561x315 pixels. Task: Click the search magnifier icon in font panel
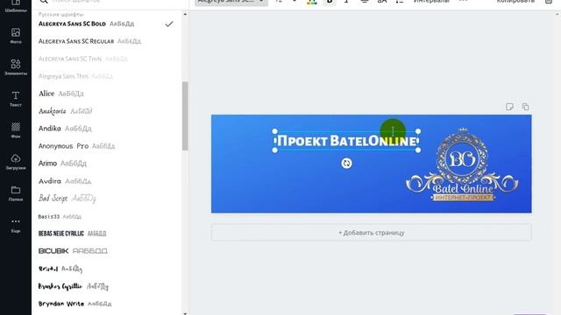[43, 2]
